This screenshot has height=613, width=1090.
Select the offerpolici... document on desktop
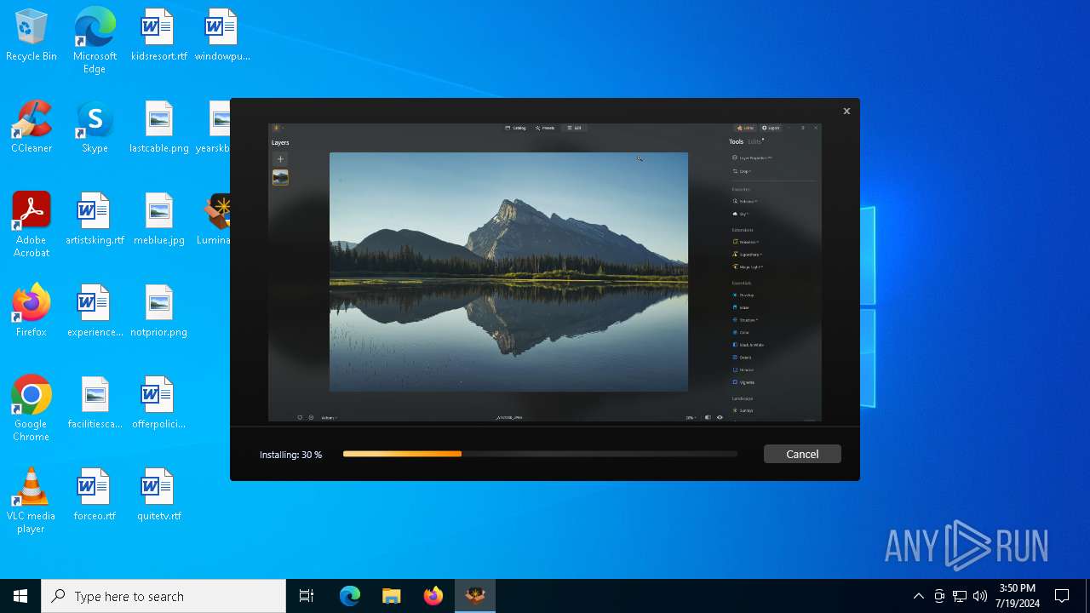pos(158,404)
